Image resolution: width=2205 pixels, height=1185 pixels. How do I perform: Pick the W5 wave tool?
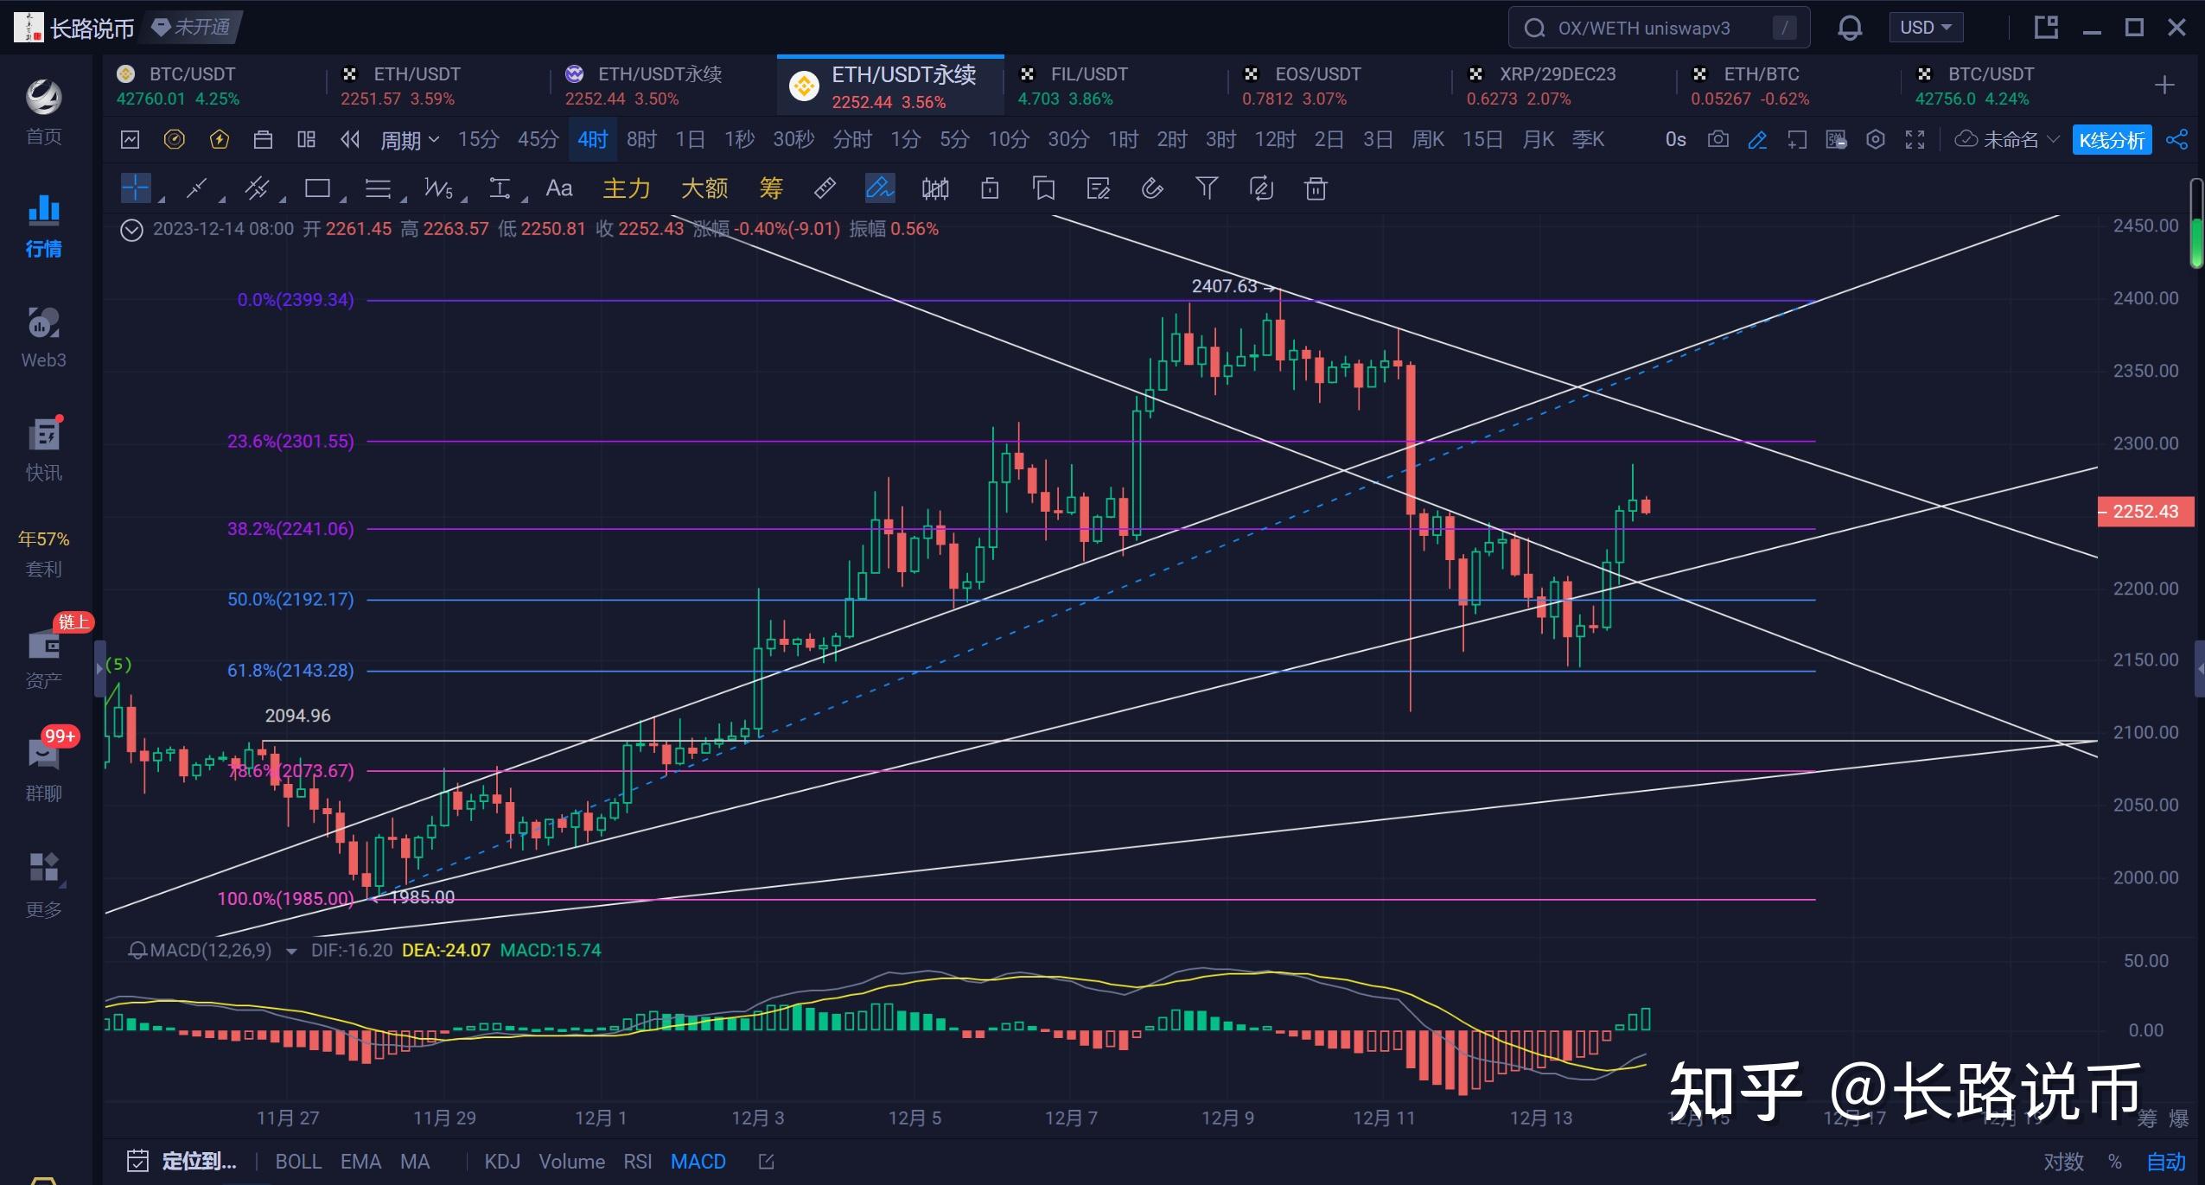pyautogui.click(x=438, y=188)
